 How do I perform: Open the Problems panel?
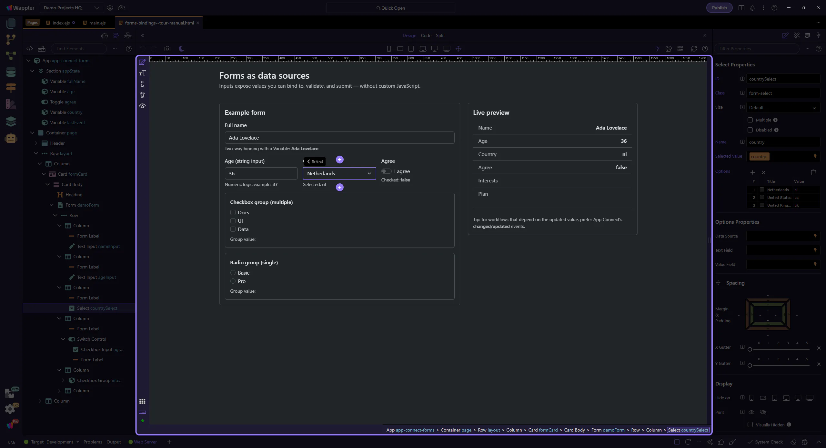pyautogui.click(x=93, y=442)
